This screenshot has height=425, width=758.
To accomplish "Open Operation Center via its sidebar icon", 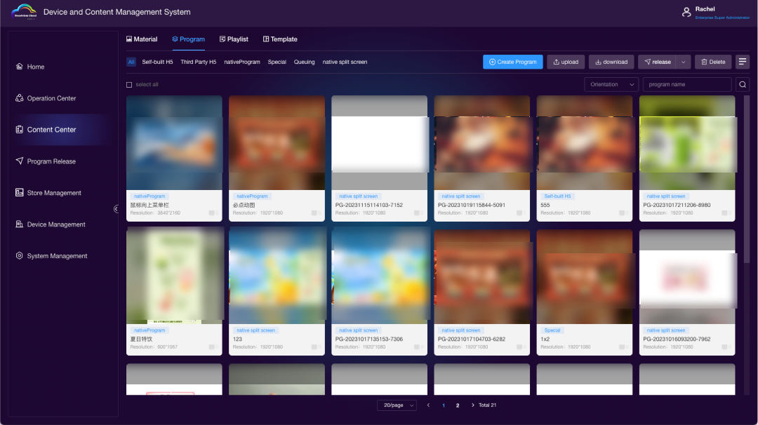I will (20, 98).
